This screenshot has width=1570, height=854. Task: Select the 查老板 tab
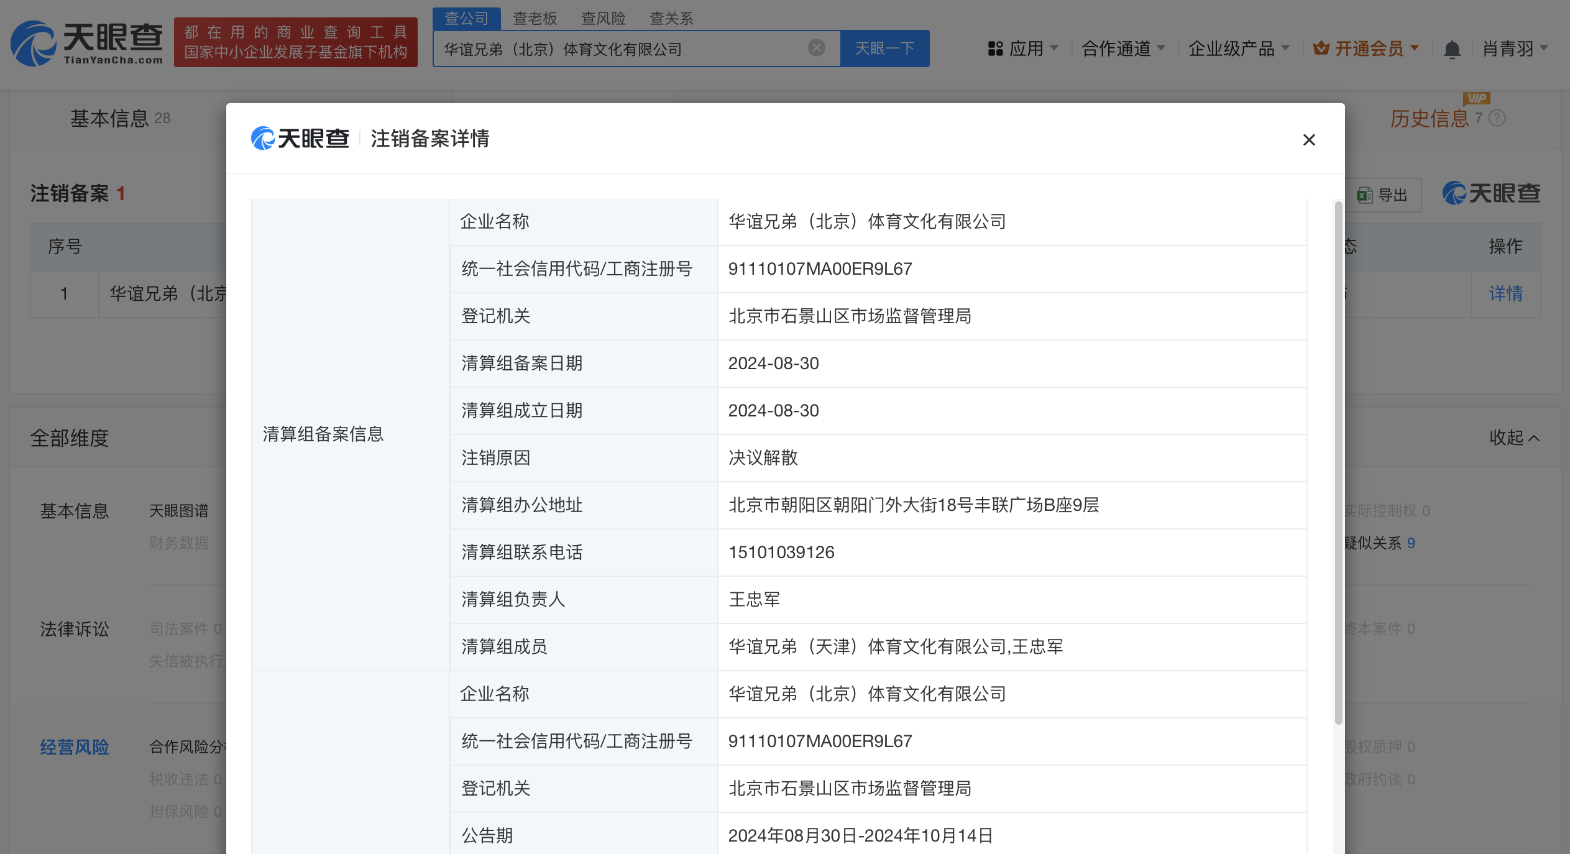pyautogui.click(x=535, y=18)
